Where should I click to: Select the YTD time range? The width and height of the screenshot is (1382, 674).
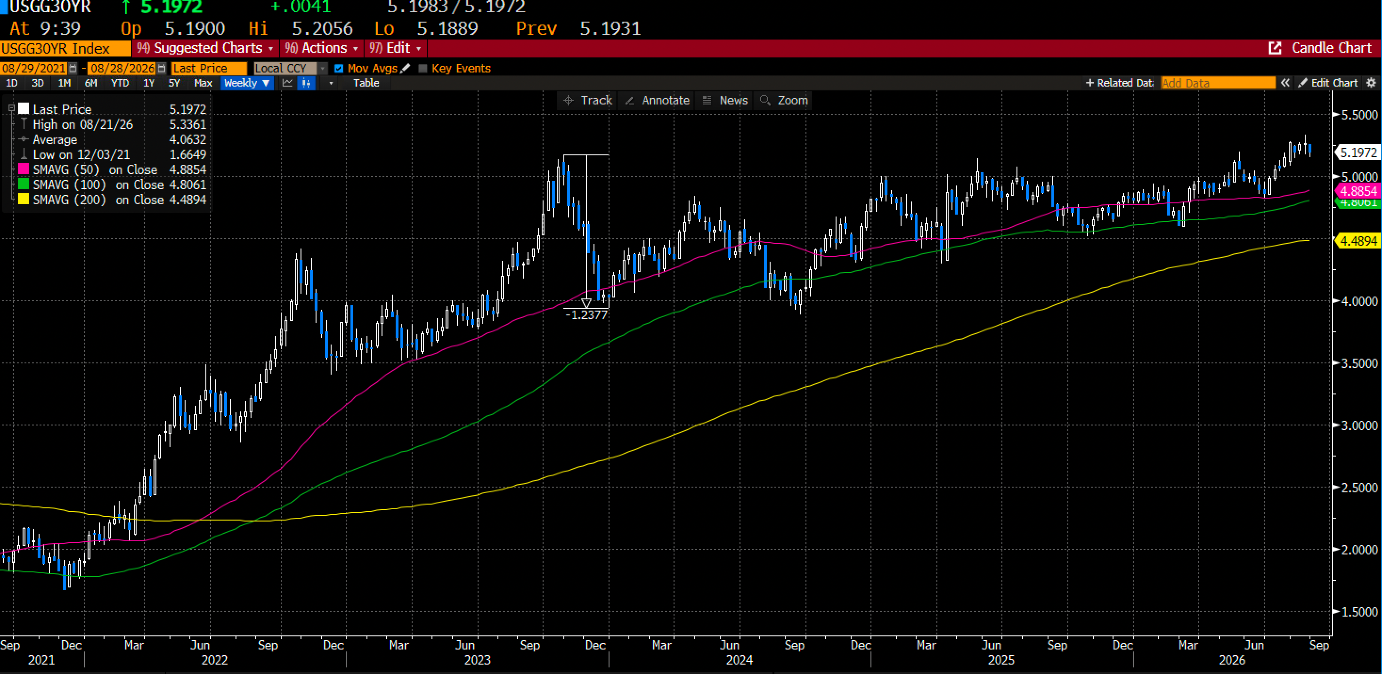(120, 82)
